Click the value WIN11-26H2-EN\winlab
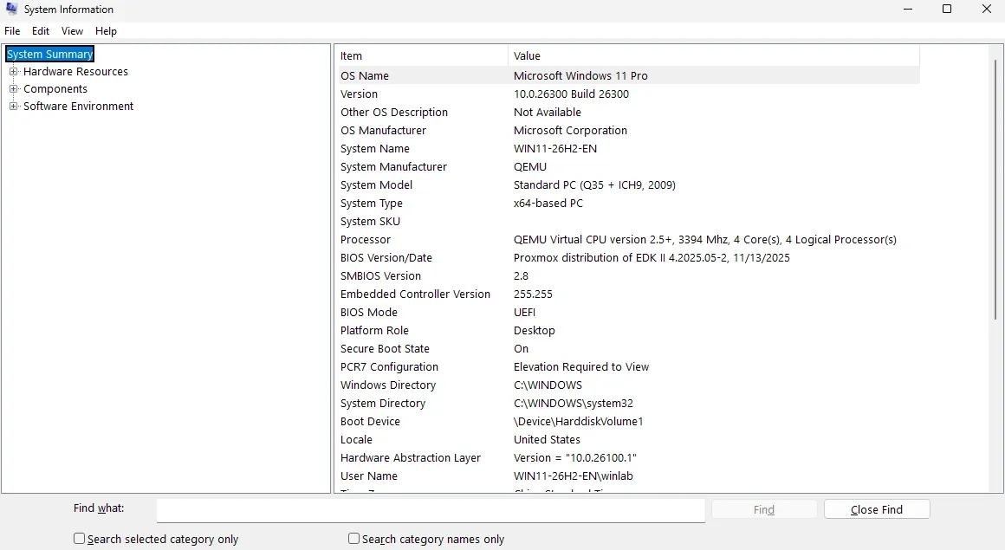Screen dimensions: 1005x550 (x=574, y=476)
